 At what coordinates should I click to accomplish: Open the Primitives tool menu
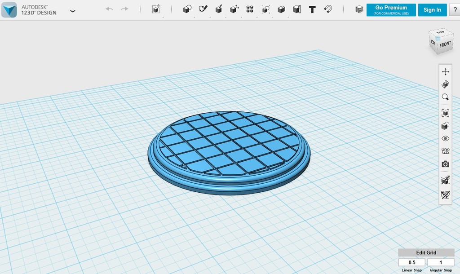(x=187, y=9)
